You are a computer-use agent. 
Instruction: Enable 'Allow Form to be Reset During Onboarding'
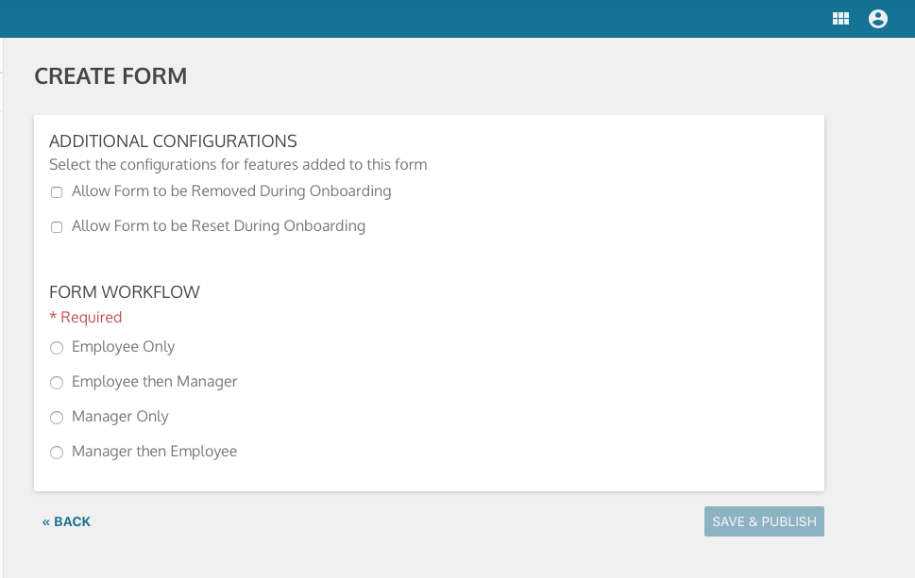click(x=56, y=226)
